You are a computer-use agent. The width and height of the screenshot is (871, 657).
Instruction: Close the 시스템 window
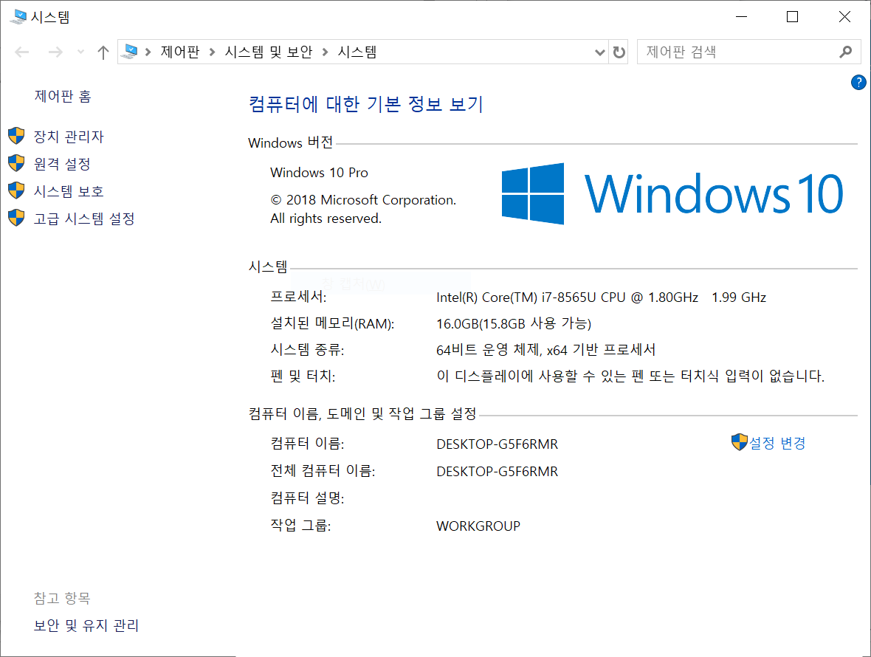point(844,17)
